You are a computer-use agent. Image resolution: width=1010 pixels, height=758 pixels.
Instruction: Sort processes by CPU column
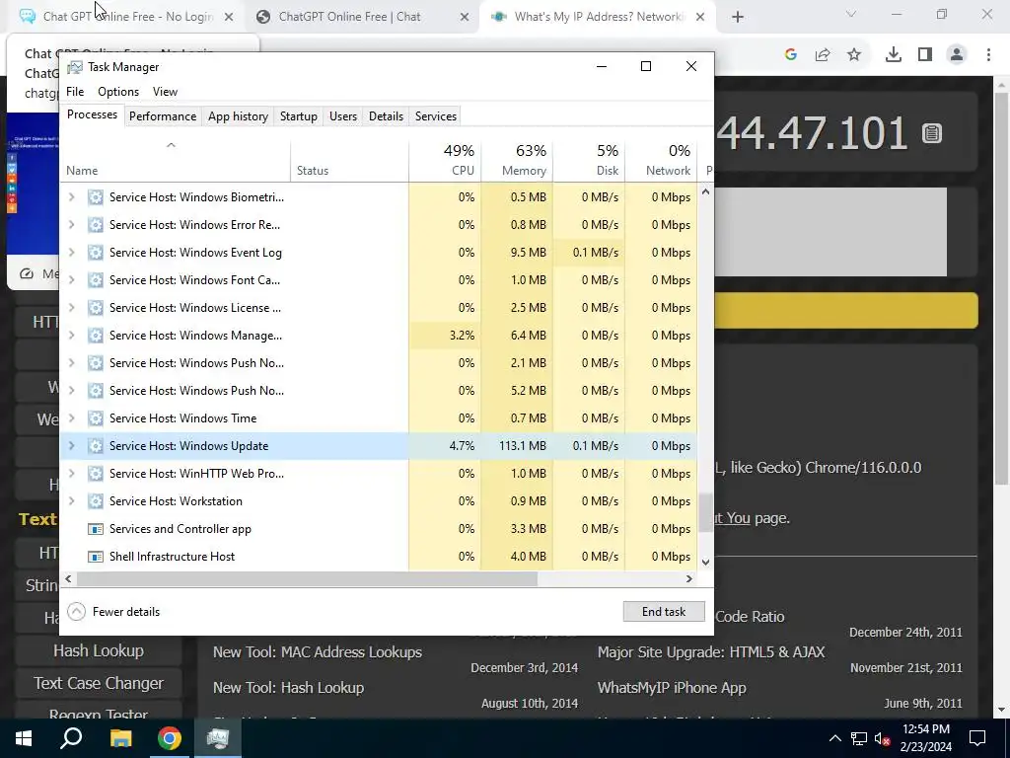pos(445,160)
